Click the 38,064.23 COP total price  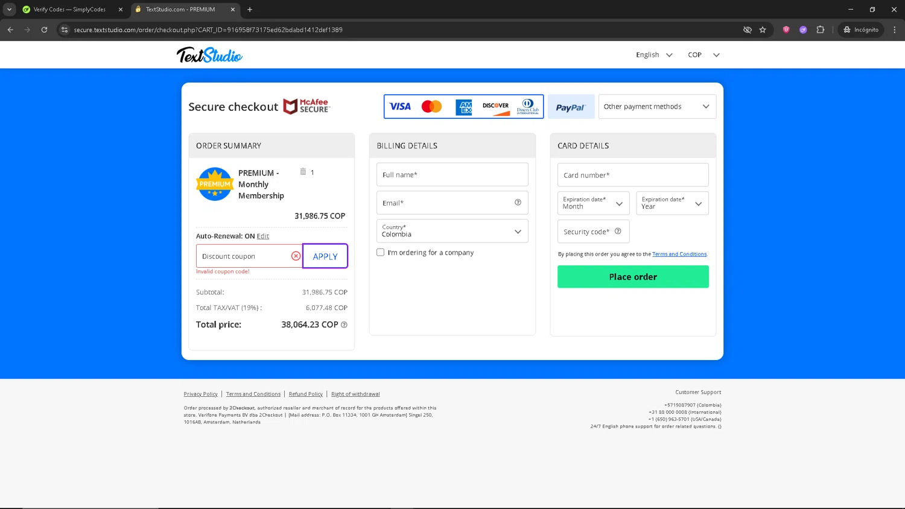[x=310, y=324]
